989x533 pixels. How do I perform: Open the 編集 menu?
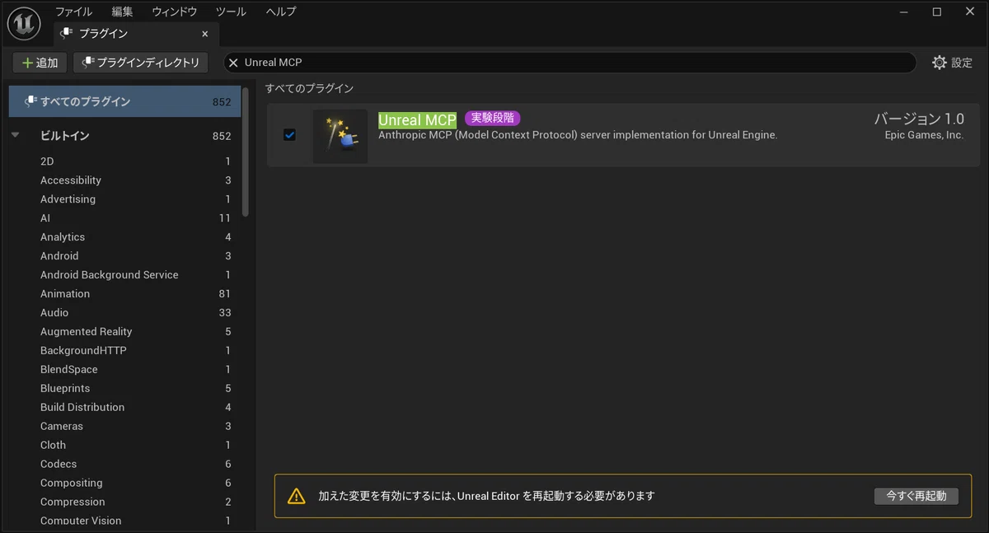click(122, 12)
